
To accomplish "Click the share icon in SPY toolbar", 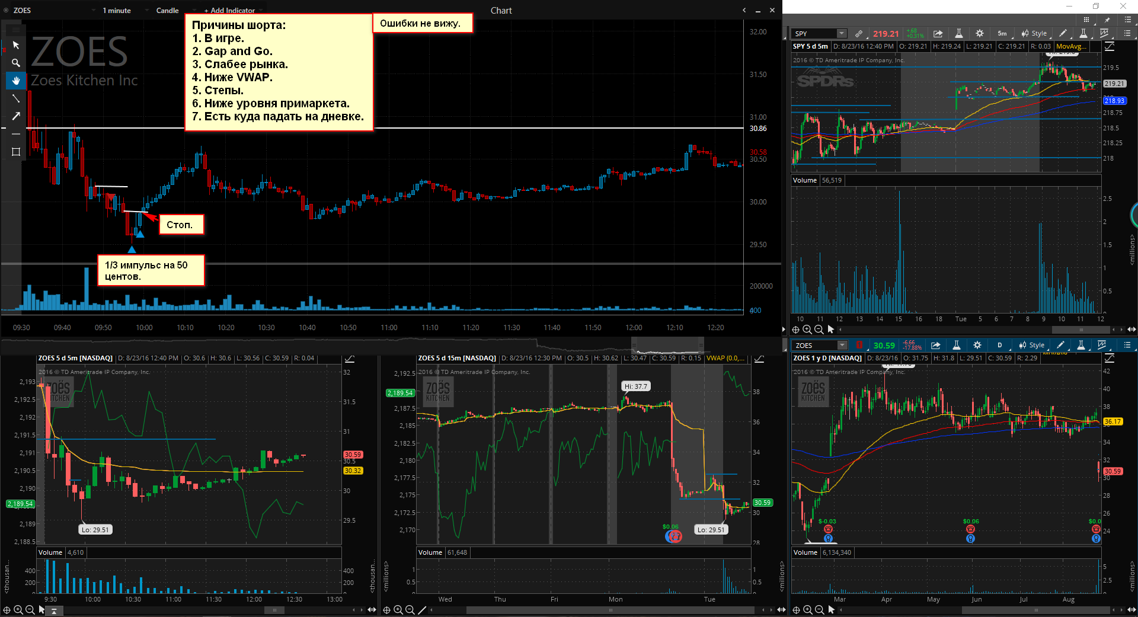I will [x=938, y=34].
